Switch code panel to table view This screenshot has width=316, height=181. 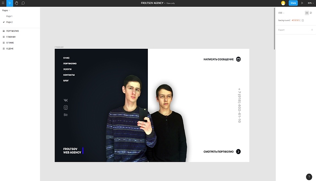(x=311, y=13)
